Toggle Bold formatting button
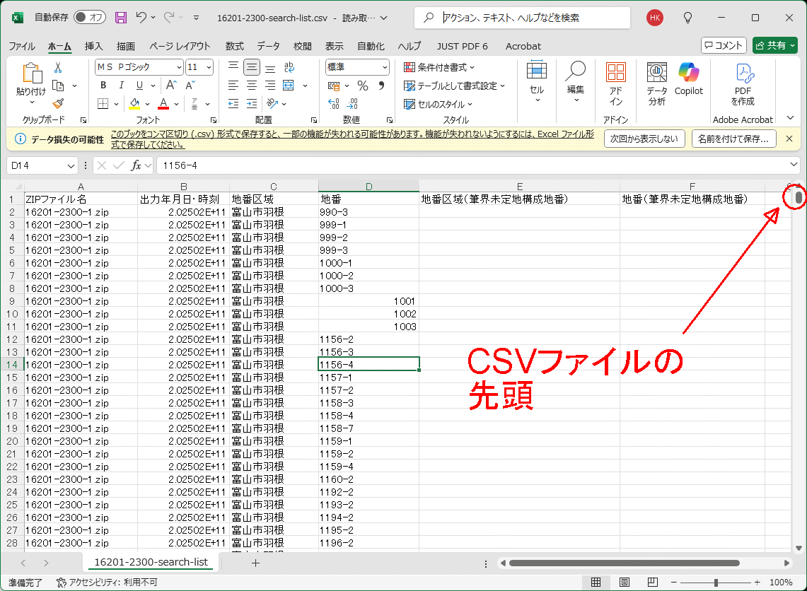The image size is (807, 591). [x=103, y=86]
